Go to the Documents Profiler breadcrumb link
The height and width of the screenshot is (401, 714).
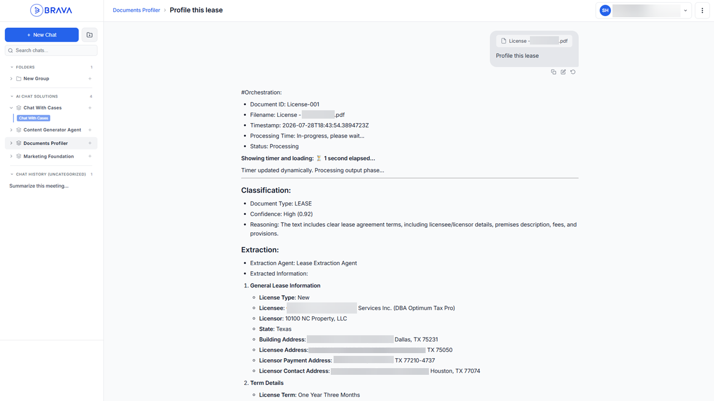[x=136, y=10]
